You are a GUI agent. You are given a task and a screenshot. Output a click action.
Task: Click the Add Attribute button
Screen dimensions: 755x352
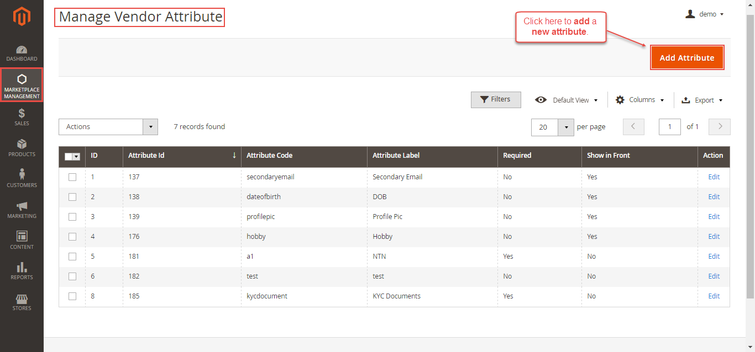click(686, 58)
